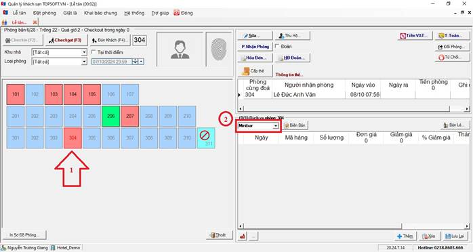The image size is (473, 252).
Task: Click the Đóng power icon in menu bar
Action: pyautogui.click(x=176, y=13)
